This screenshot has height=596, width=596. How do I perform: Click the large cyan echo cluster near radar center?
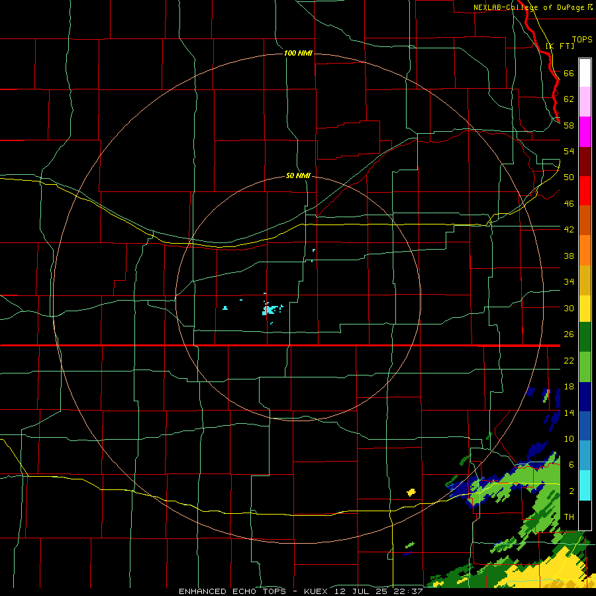tap(270, 309)
